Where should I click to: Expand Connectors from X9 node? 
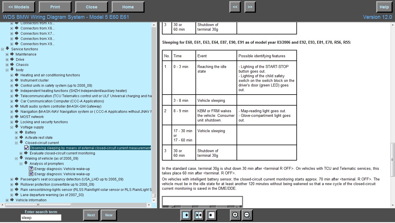pos(12,44)
